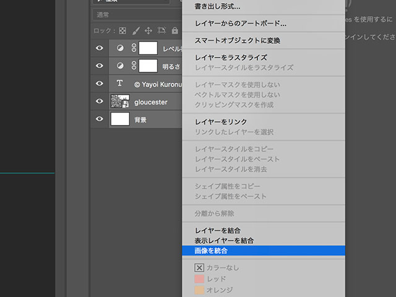Hide the 明るさ adjustment layer eye icon
The image size is (396, 297).
click(100, 66)
